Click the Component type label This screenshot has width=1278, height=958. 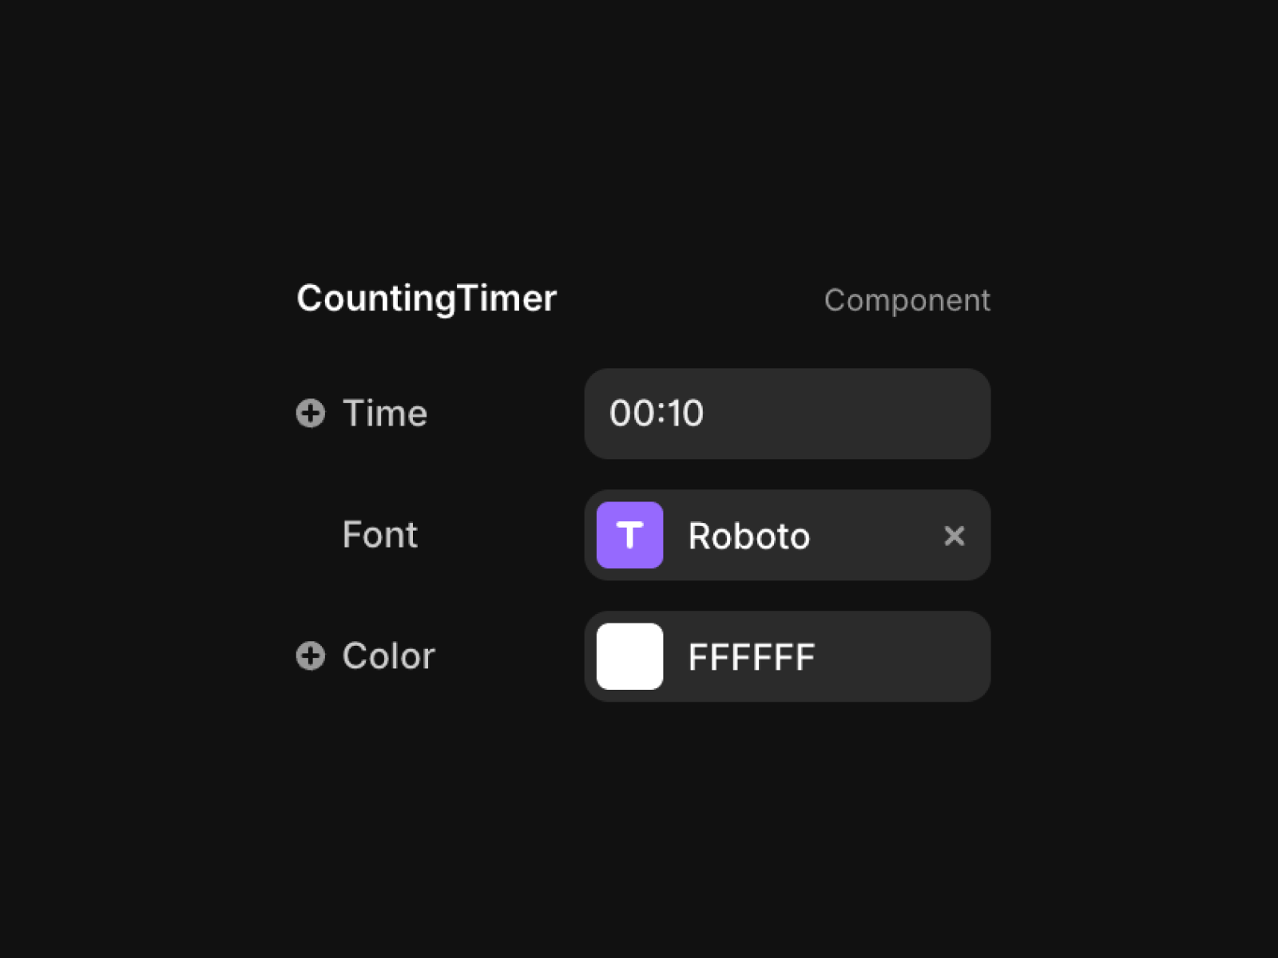pyautogui.click(x=907, y=301)
